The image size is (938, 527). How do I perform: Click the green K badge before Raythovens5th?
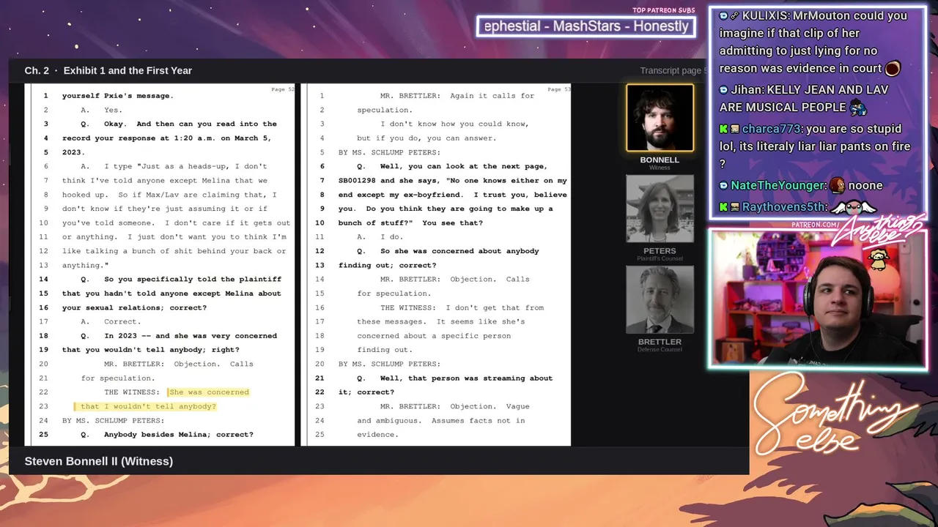click(x=723, y=207)
